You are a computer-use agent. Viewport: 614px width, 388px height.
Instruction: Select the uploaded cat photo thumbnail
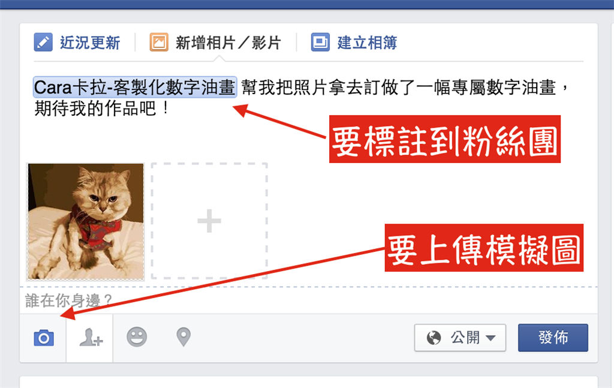tap(85, 221)
